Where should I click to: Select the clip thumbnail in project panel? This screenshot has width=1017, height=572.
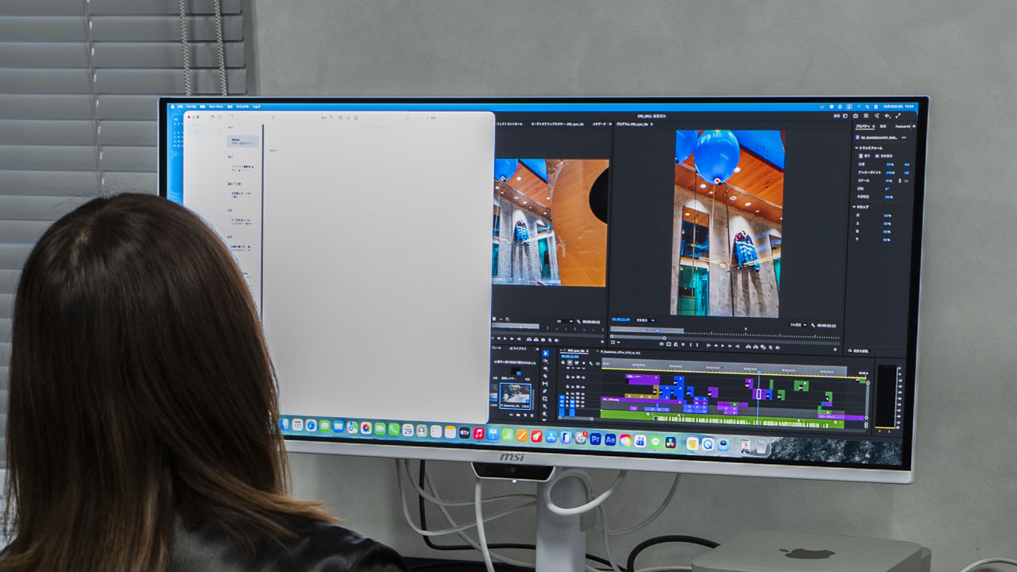[x=515, y=396]
